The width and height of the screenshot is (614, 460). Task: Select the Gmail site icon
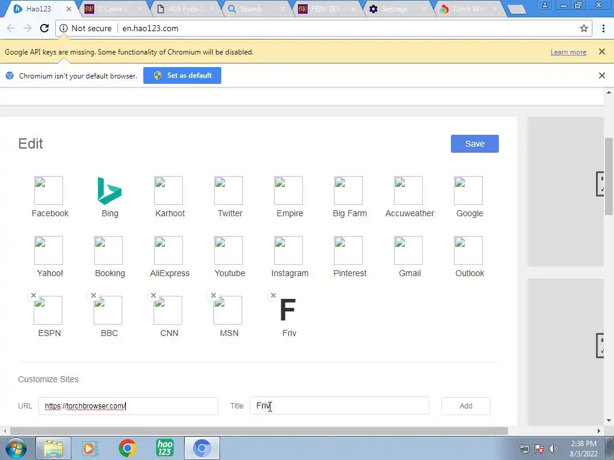click(x=408, y=250)
